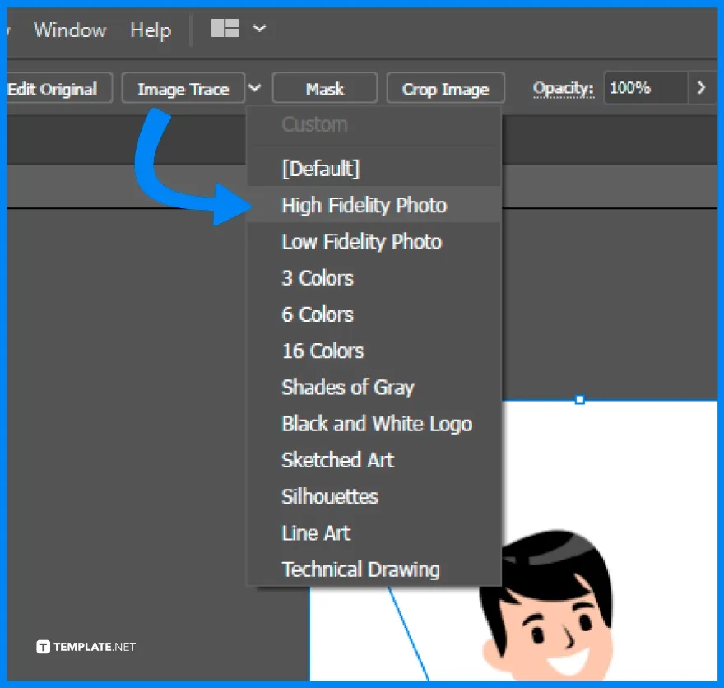Open the Help menu
The width and height of the screenshot is (724, 688).
(150, 30)
